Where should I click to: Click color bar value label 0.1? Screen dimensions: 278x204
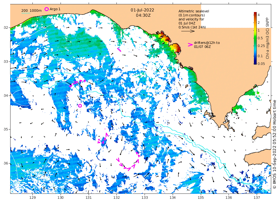260,56
